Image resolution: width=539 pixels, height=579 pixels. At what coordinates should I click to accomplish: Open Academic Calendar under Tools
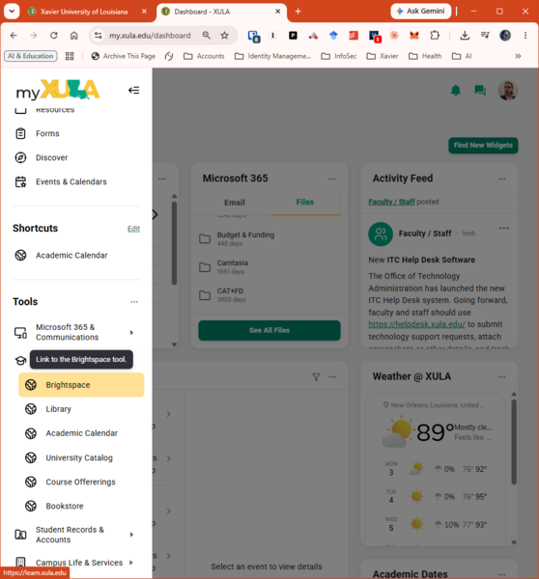[x=81, y=433]
